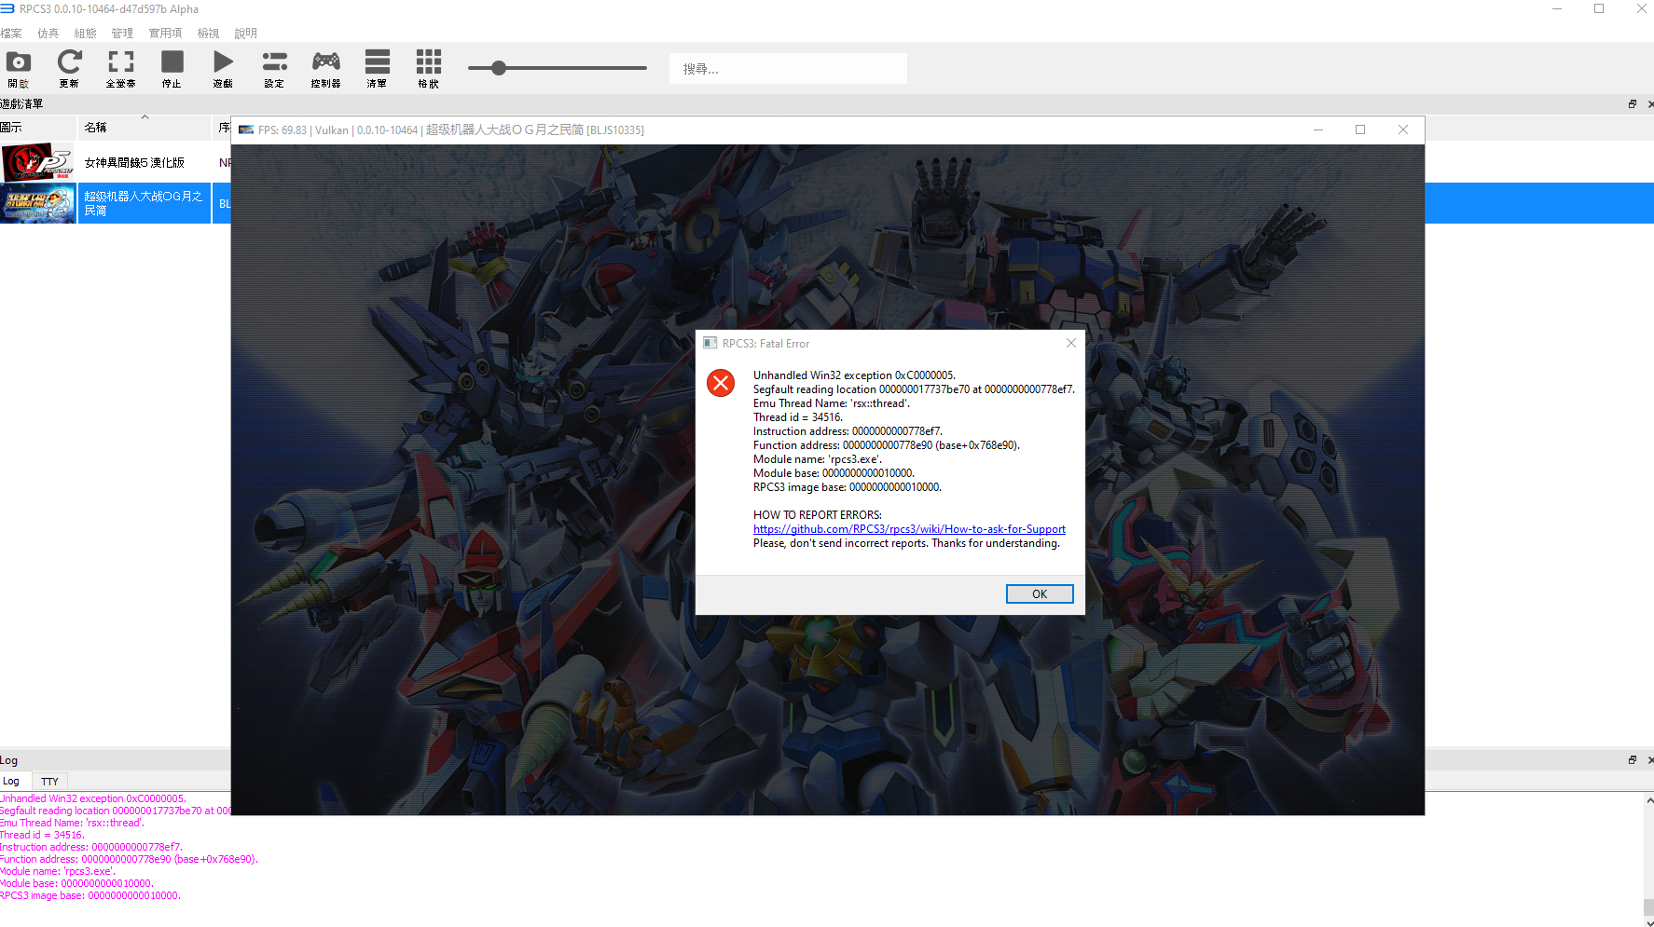Viewport: 1654px width, 927px height.
Task: Click 'Unhandled Win32 exception 0xC0000005' line in dialog
Action: coord(855,375)
